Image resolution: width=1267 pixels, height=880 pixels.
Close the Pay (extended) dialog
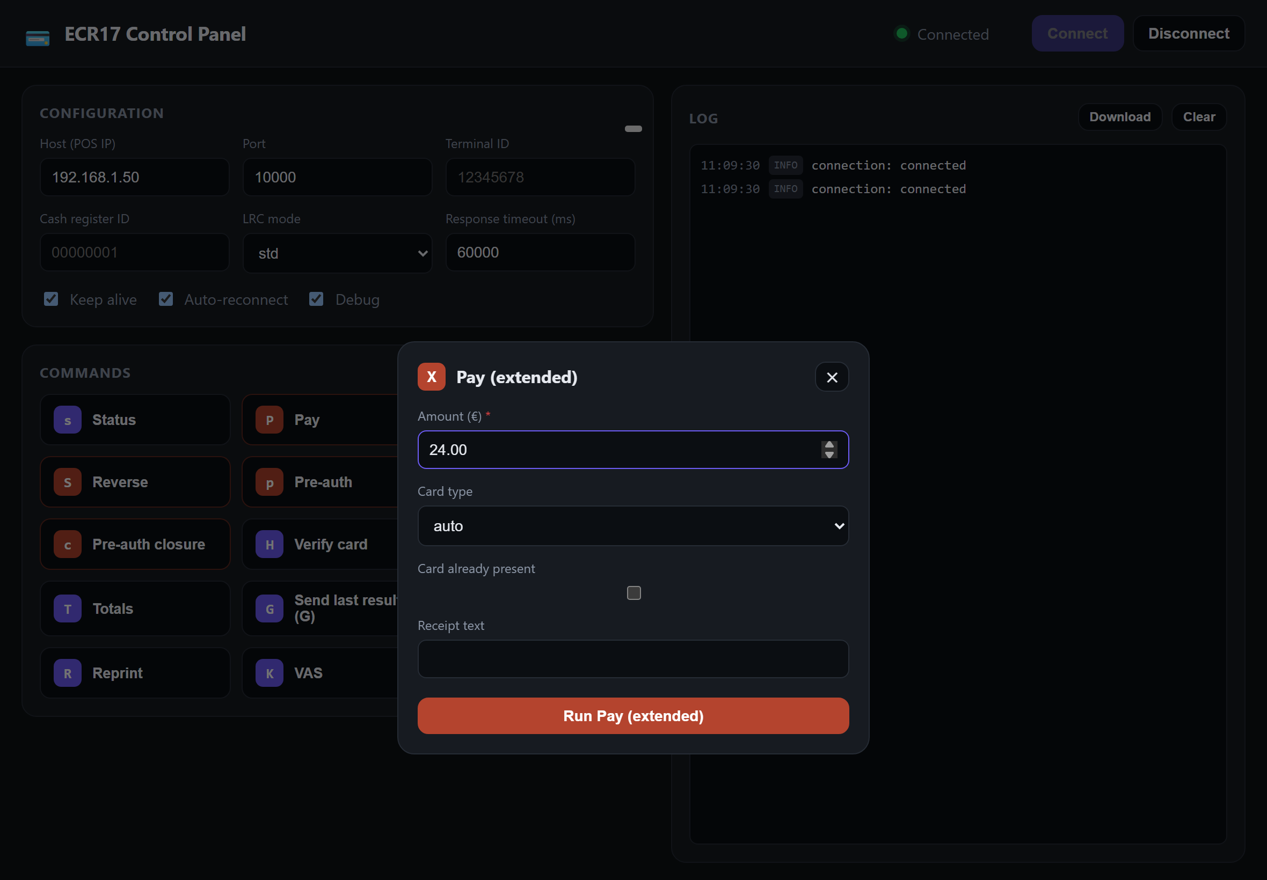832,377
